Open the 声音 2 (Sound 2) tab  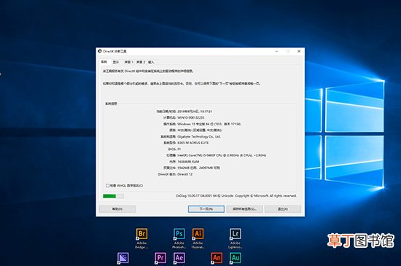(x=141, y=62)
